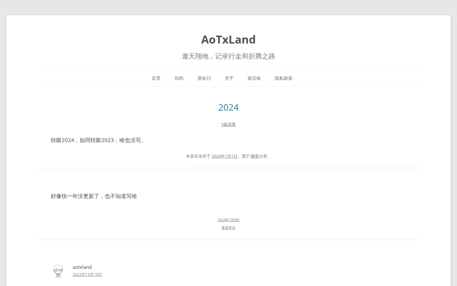This screenshot has height=286, width=457.
Task: Open the post titled 2024
Action: click(x=228, y=107)
